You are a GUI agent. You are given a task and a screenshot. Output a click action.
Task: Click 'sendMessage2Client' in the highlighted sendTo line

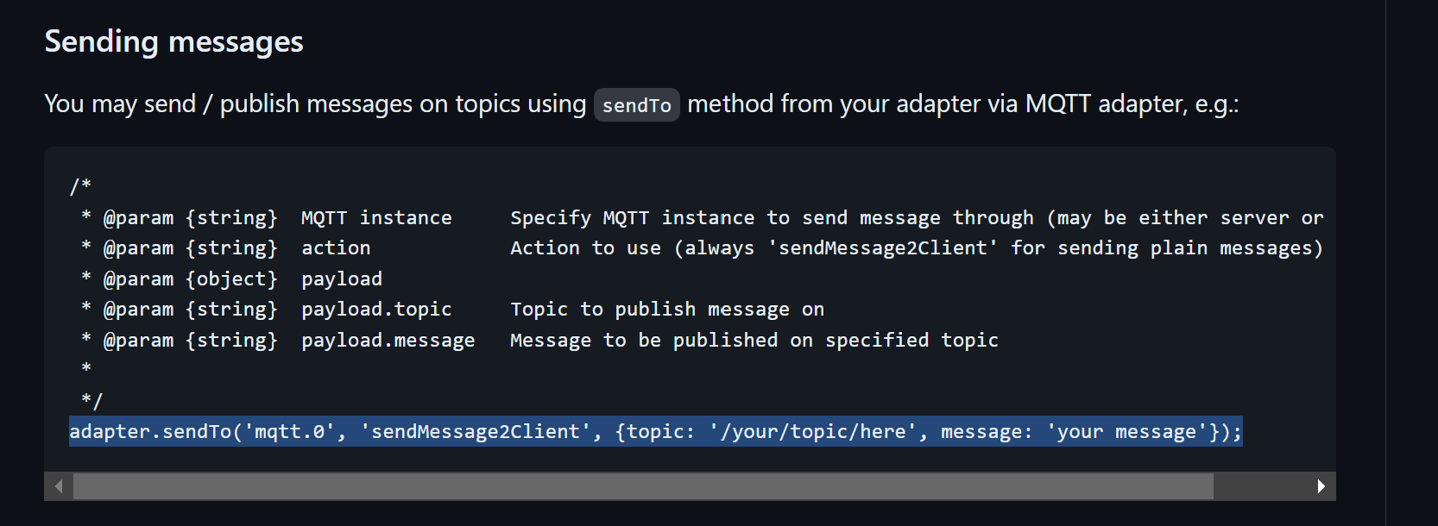[x=476, y=431]
